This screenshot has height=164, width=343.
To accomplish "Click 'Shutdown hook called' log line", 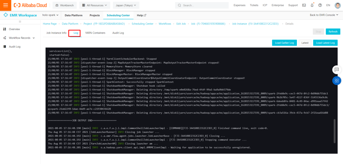I will [x=106, y=86].
